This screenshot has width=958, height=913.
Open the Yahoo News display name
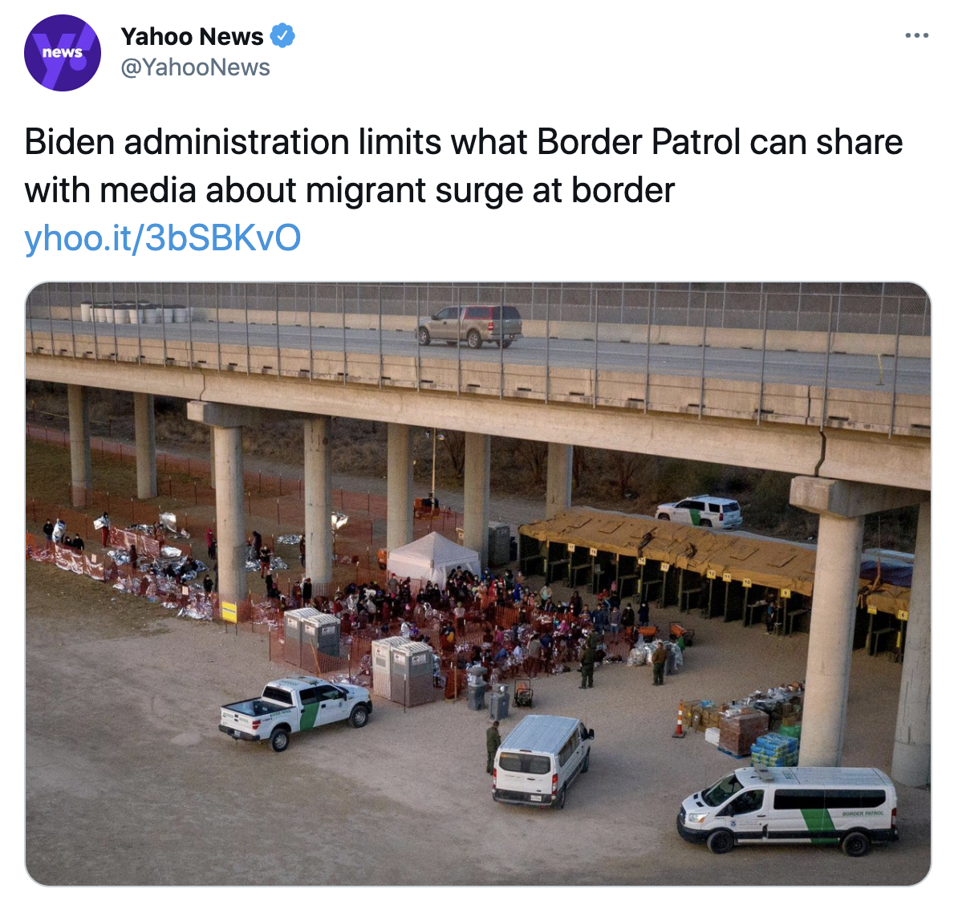point(192,37)
